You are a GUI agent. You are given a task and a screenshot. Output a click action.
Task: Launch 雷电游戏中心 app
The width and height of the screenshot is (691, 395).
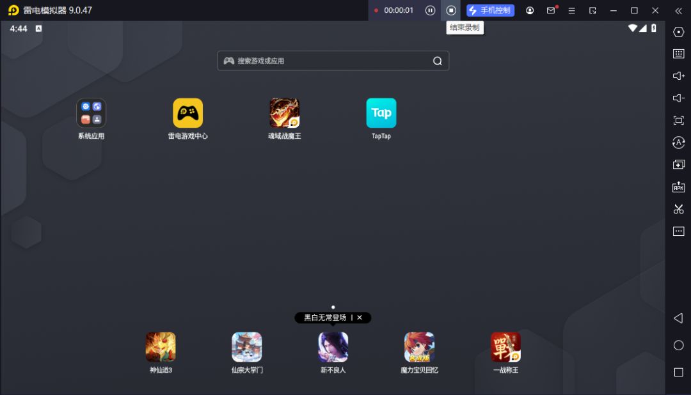coord(187,113)
